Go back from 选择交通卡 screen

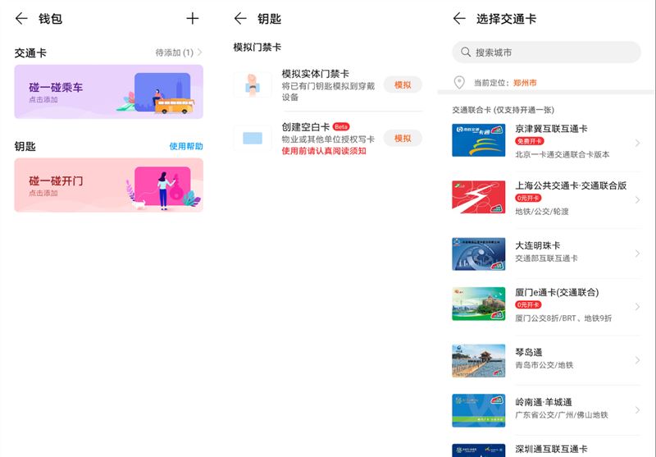pyautogui.click(x=459, y=18)
